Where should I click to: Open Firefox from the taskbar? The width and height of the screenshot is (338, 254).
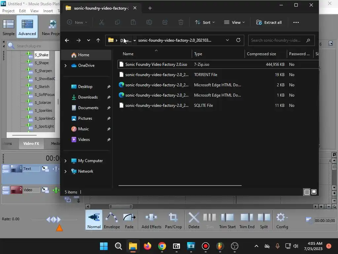(148, 246)
